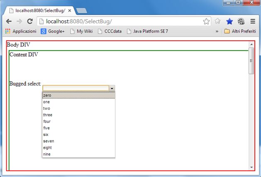Image resolution: width=261 pixels, height=177 pixels.
Task: Go back with the browser back arrow
Action: (9, 21)
